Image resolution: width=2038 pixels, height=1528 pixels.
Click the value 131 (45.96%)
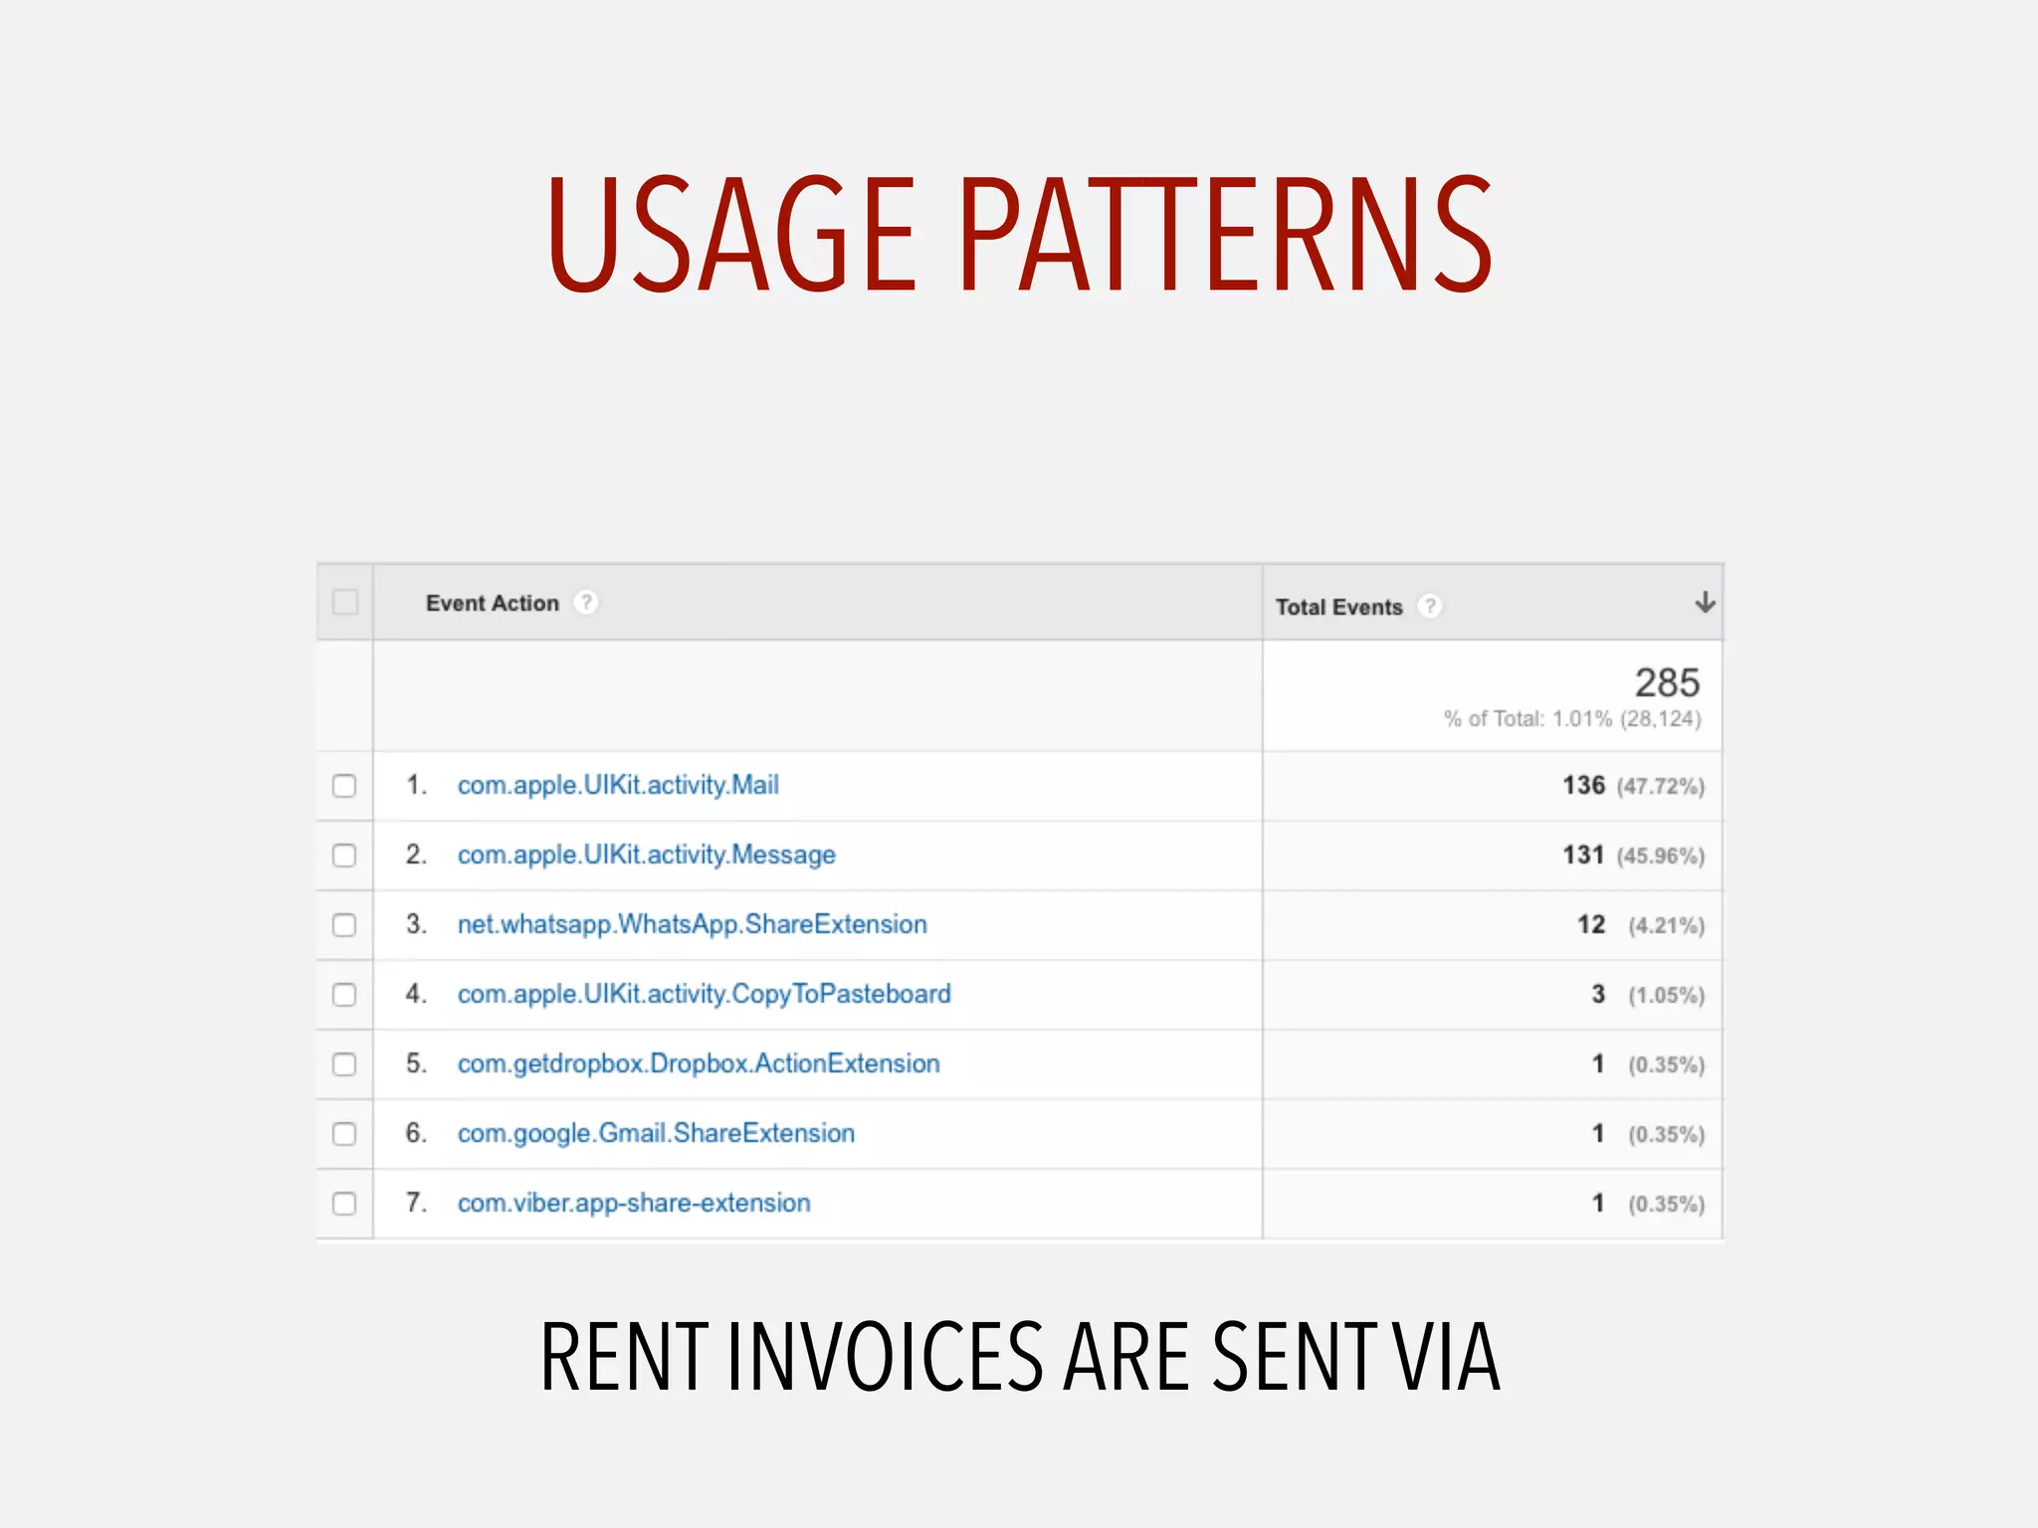coord(1633,856)
